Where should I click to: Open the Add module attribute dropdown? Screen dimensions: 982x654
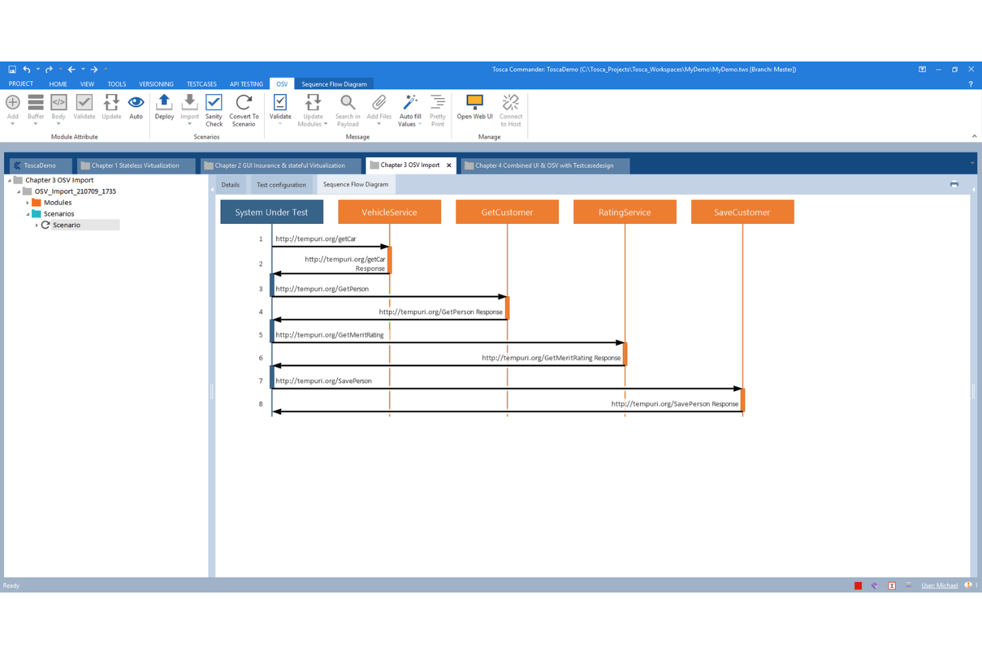coord(13,124)
